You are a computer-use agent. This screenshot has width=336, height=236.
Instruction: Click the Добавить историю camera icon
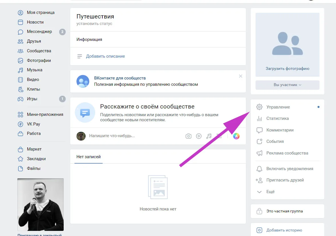coord(259,230)
